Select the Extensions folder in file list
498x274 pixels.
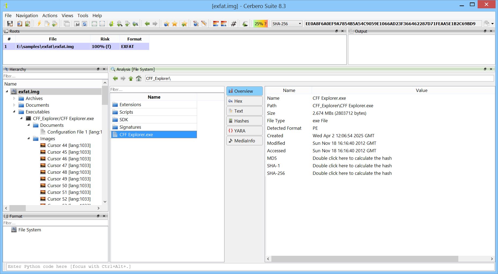click(154, 105)
